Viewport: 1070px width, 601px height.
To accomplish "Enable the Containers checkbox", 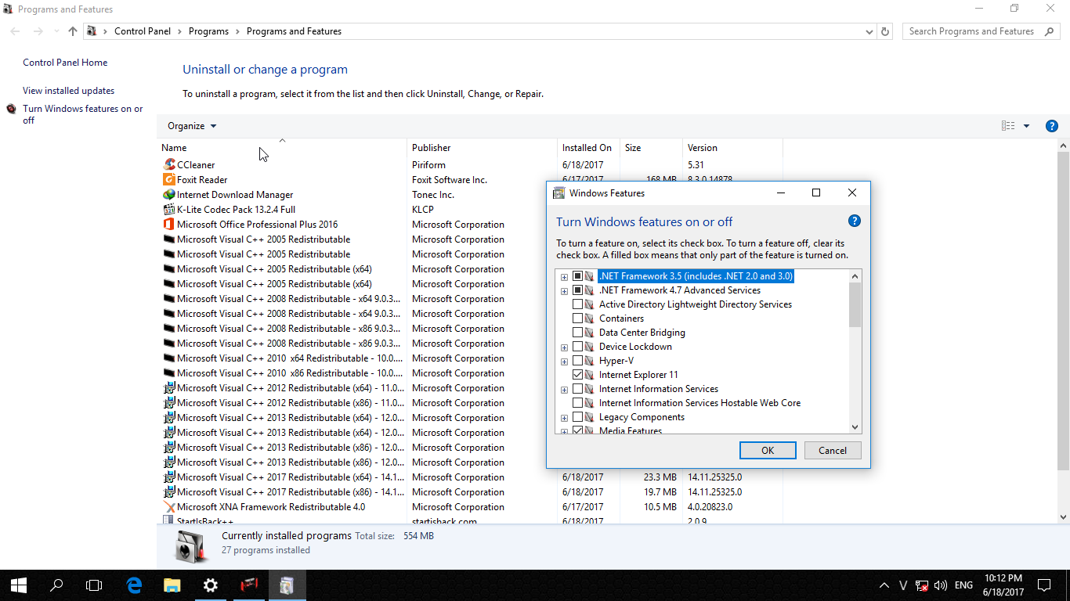I will click(x=578, y=318).
